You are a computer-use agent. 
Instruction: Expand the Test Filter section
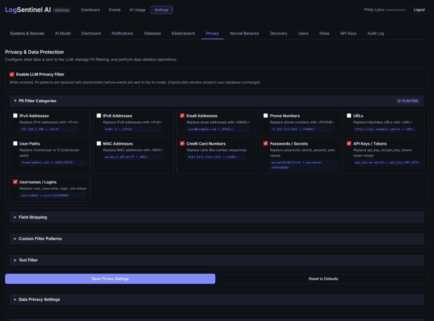point(217,260)
